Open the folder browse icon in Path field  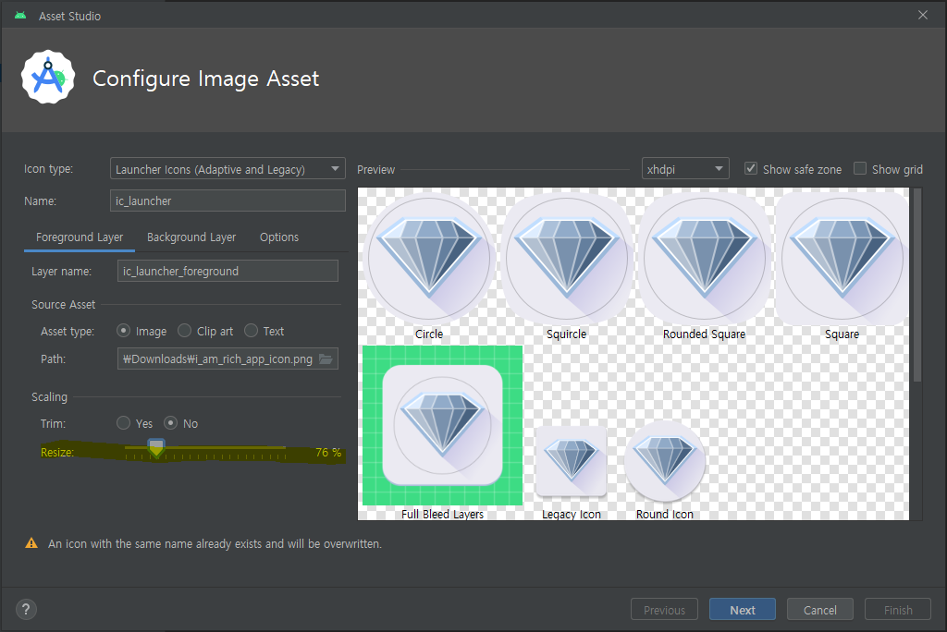tap(326, 359)
